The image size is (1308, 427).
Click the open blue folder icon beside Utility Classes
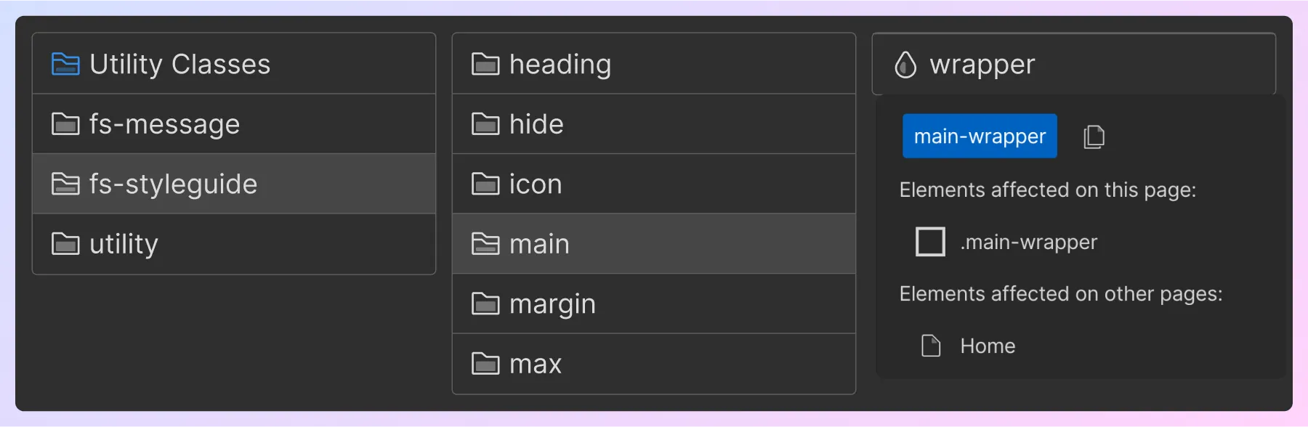66,64
